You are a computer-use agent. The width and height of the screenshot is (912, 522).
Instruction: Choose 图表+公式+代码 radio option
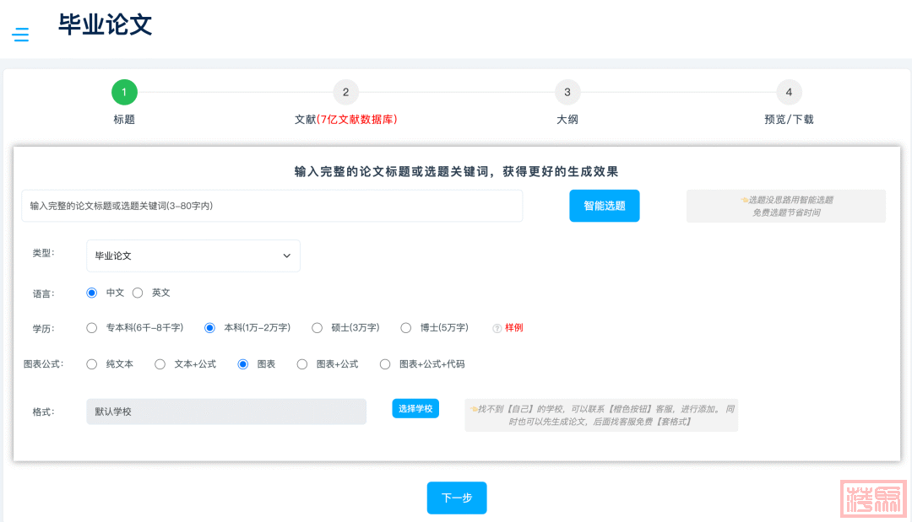[385, 364]
